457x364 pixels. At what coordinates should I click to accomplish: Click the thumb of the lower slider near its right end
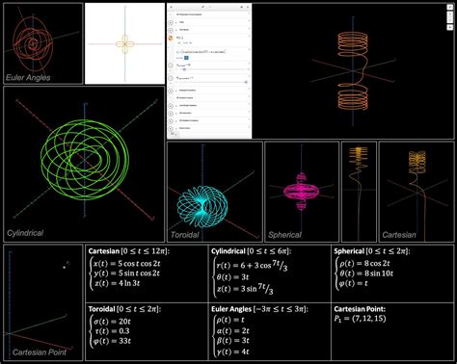[x=246, y=83]
